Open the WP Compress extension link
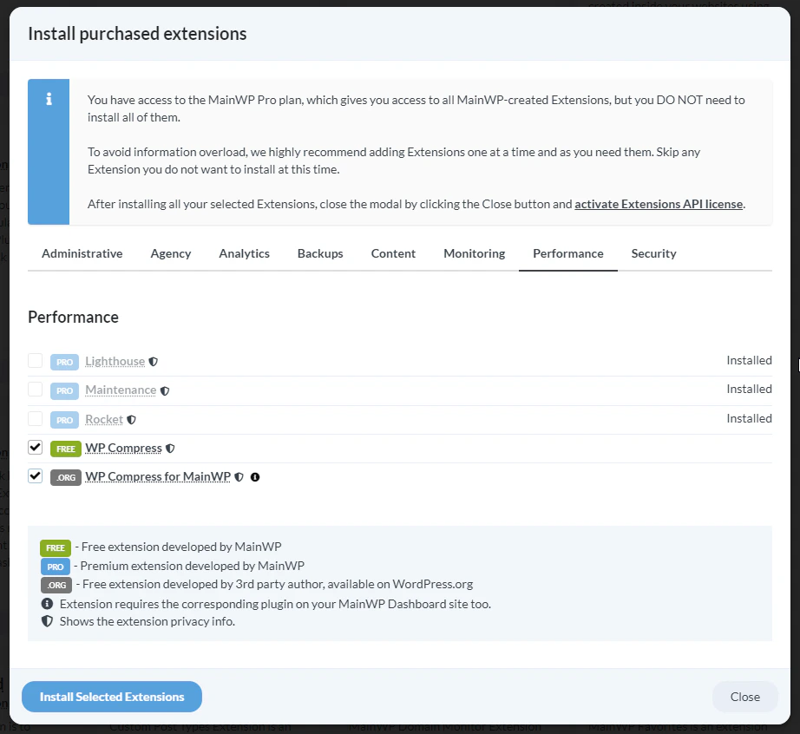Screen dimensions: 800x734 tap(123, 448)
